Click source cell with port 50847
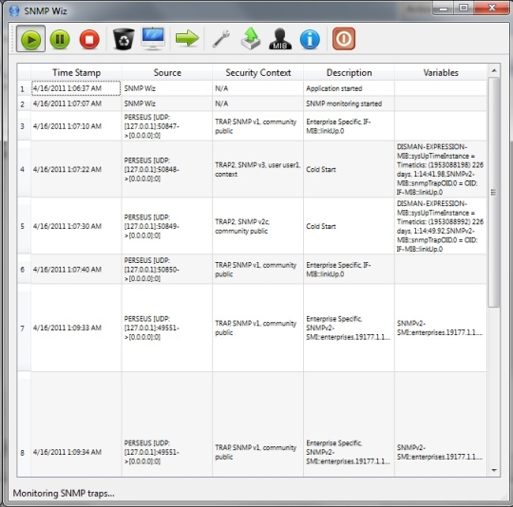This screenshot has width=513, height=507. tap(167, 126)
